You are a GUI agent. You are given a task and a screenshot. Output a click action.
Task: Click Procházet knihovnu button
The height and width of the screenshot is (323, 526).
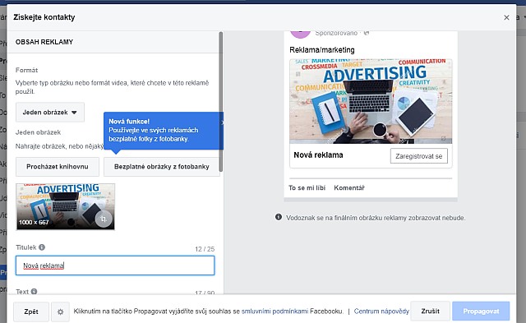coord(58,167)
